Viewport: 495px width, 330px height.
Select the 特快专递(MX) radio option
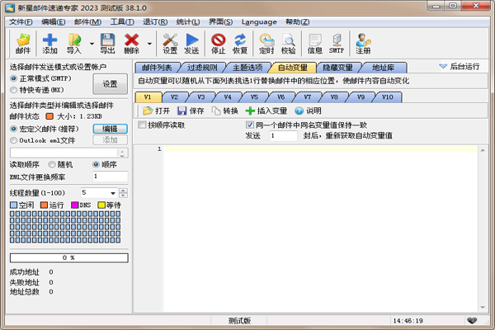coord(14,89)
